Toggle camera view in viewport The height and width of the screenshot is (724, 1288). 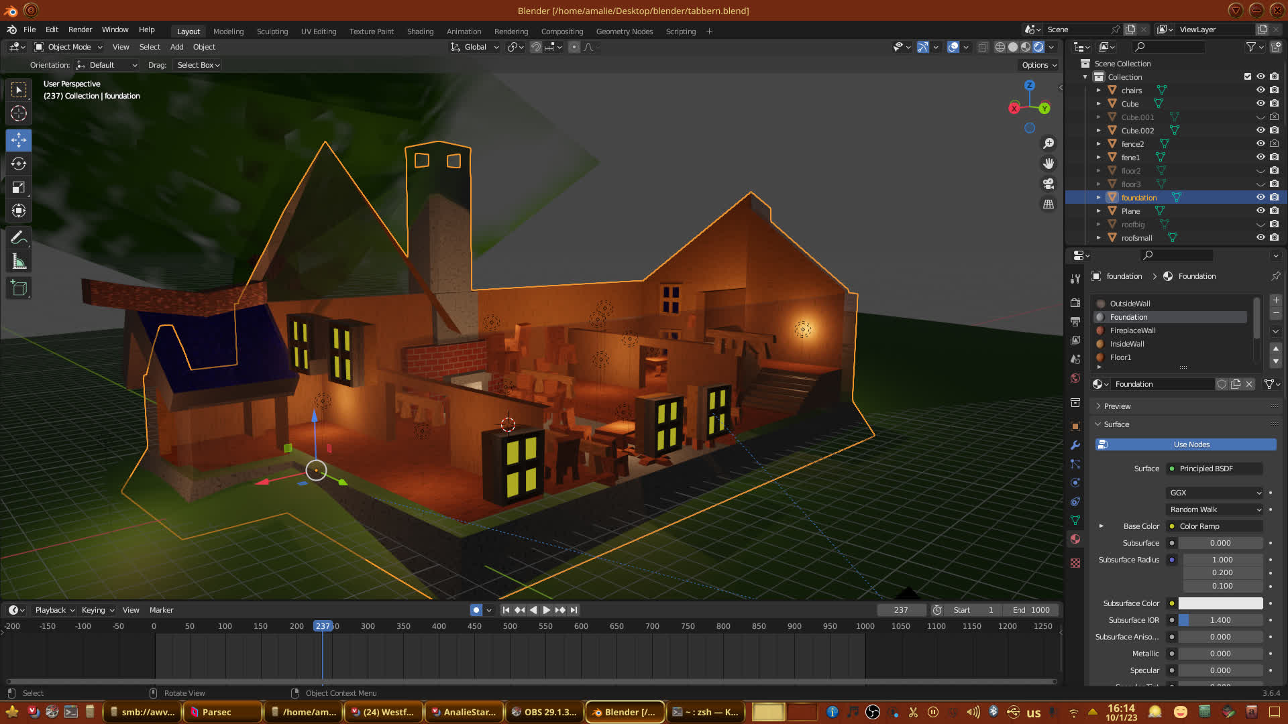click(1049, 184)
